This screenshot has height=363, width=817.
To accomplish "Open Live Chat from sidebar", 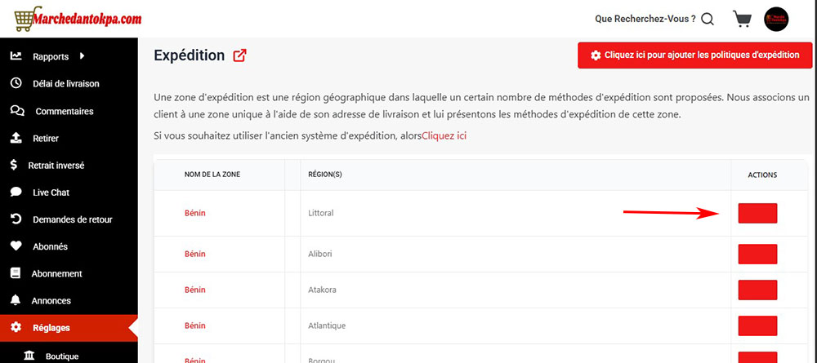I will 51,193.
